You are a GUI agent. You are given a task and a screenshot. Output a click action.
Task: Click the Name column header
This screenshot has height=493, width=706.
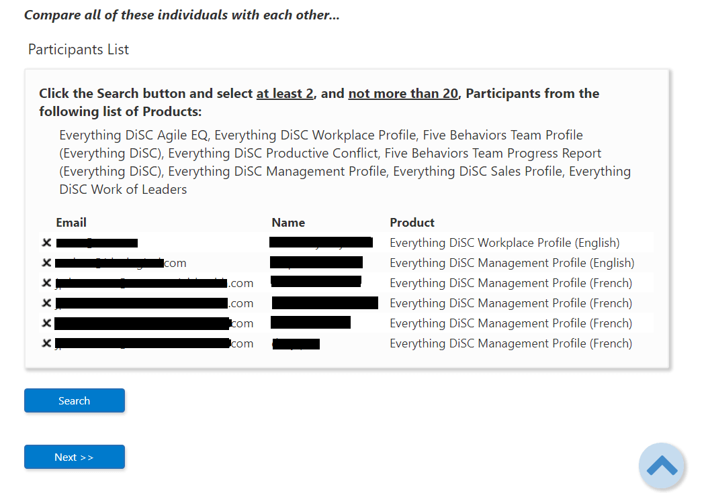click(288, 223)
